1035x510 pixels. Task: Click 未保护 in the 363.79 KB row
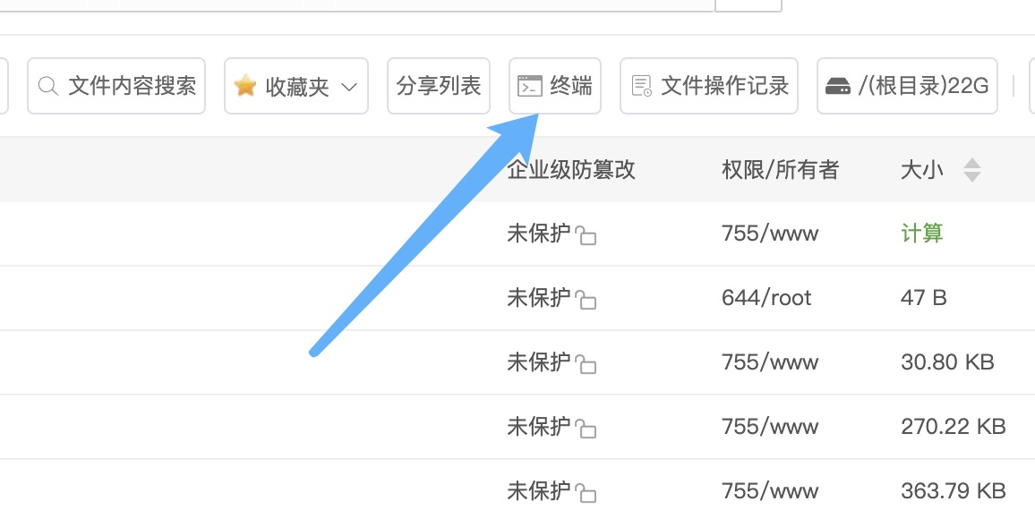[x=539, y=491]
